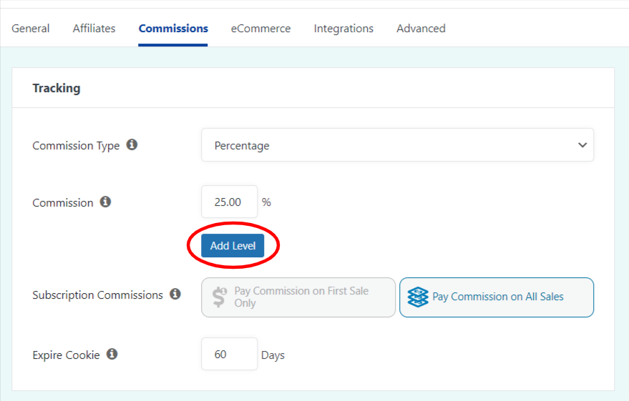The image size is (629, 401).
Task: Select Pay Commission on First Sale Only
Action: (x=298, y=297)
